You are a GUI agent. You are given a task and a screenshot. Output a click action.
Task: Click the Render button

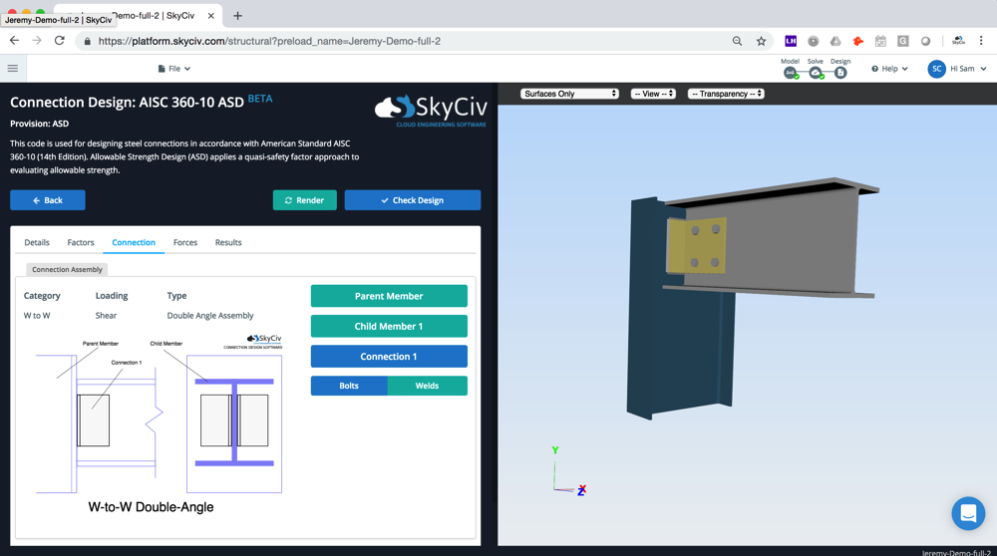[304, 200]
